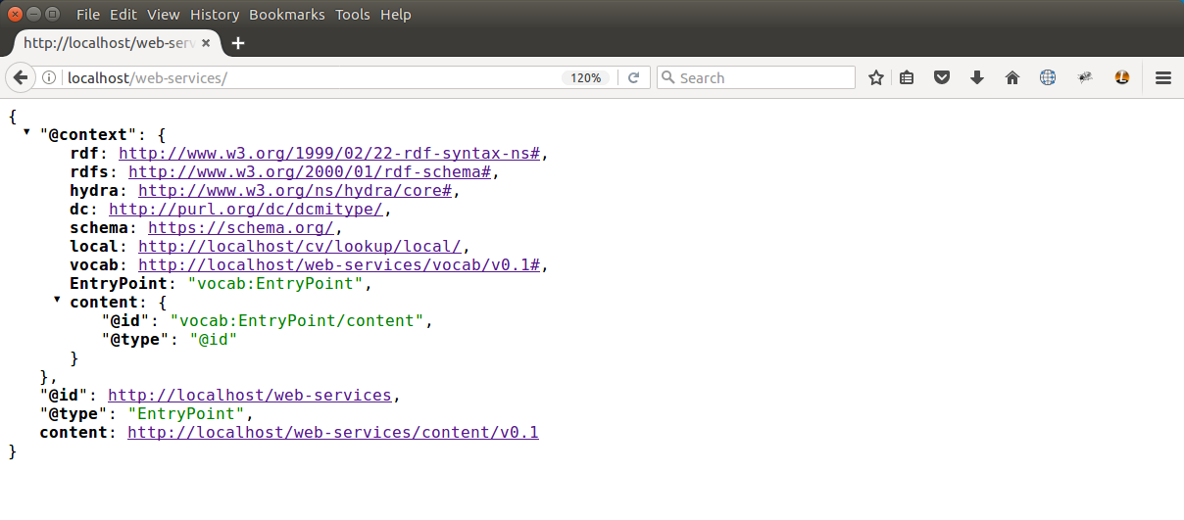1184x520 pixels.
Task: Reload the current page
Action: tap(634, 78)
